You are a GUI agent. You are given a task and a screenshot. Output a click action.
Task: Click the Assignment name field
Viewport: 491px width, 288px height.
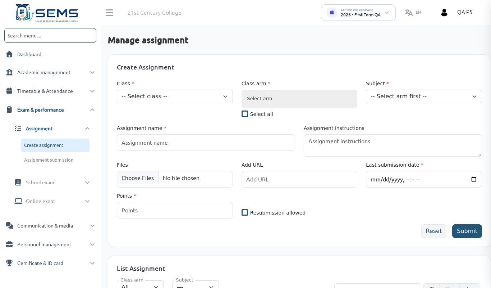(206, 143)
